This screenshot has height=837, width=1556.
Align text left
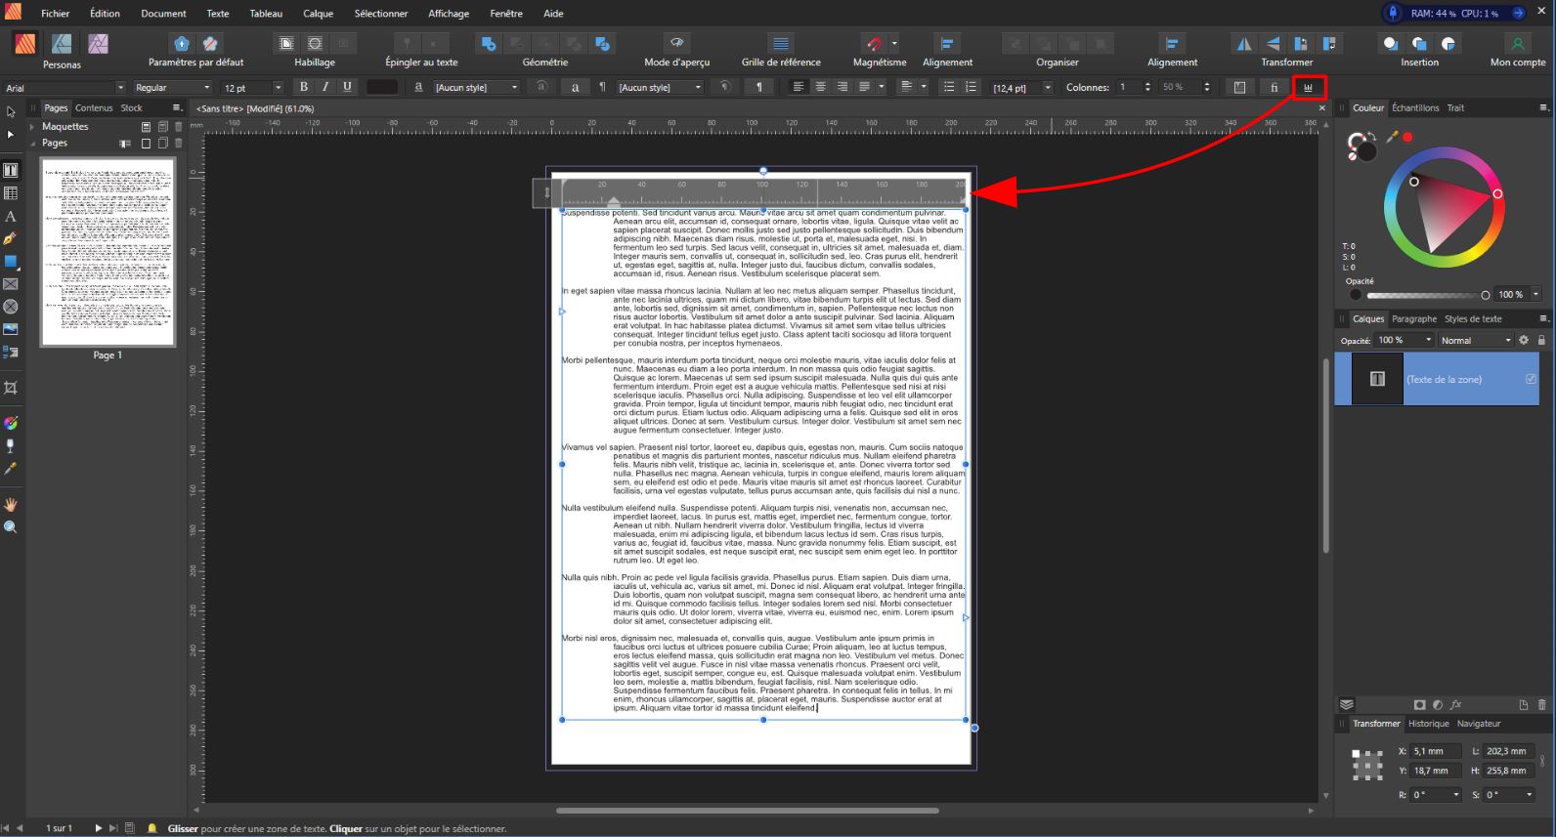pos(799,87)
